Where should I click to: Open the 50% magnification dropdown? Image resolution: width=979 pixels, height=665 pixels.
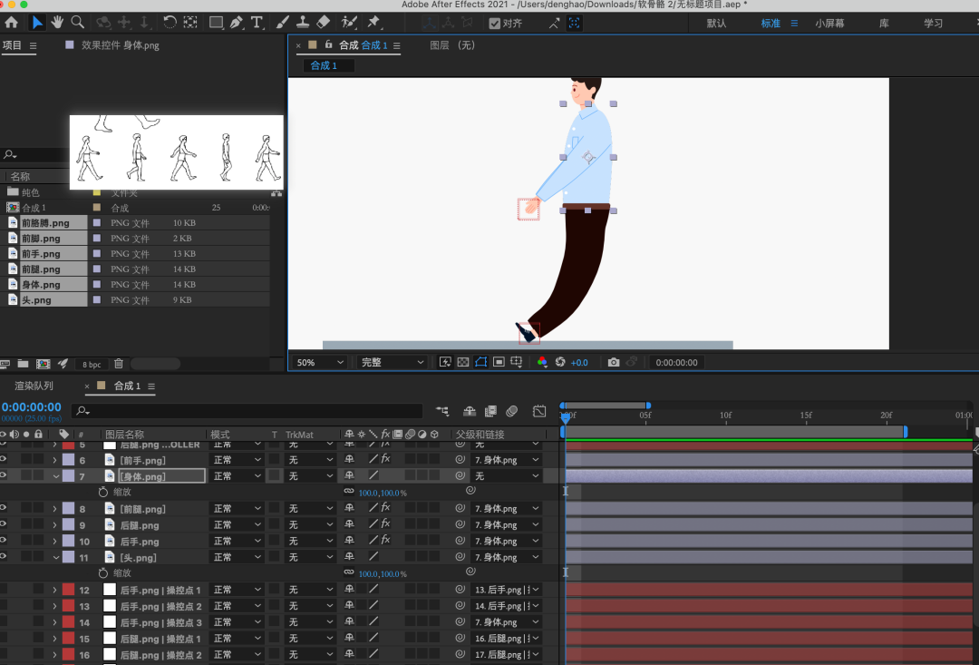pos(320,362)
